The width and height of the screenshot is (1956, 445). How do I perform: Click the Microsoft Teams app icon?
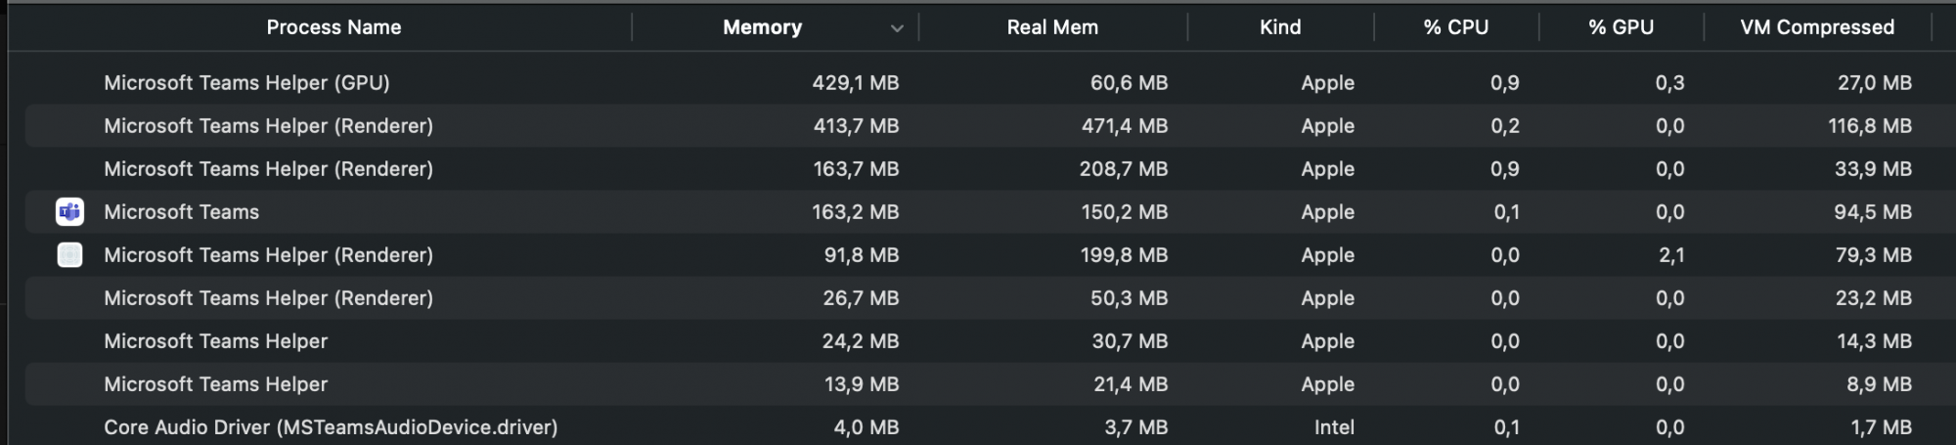69,212
